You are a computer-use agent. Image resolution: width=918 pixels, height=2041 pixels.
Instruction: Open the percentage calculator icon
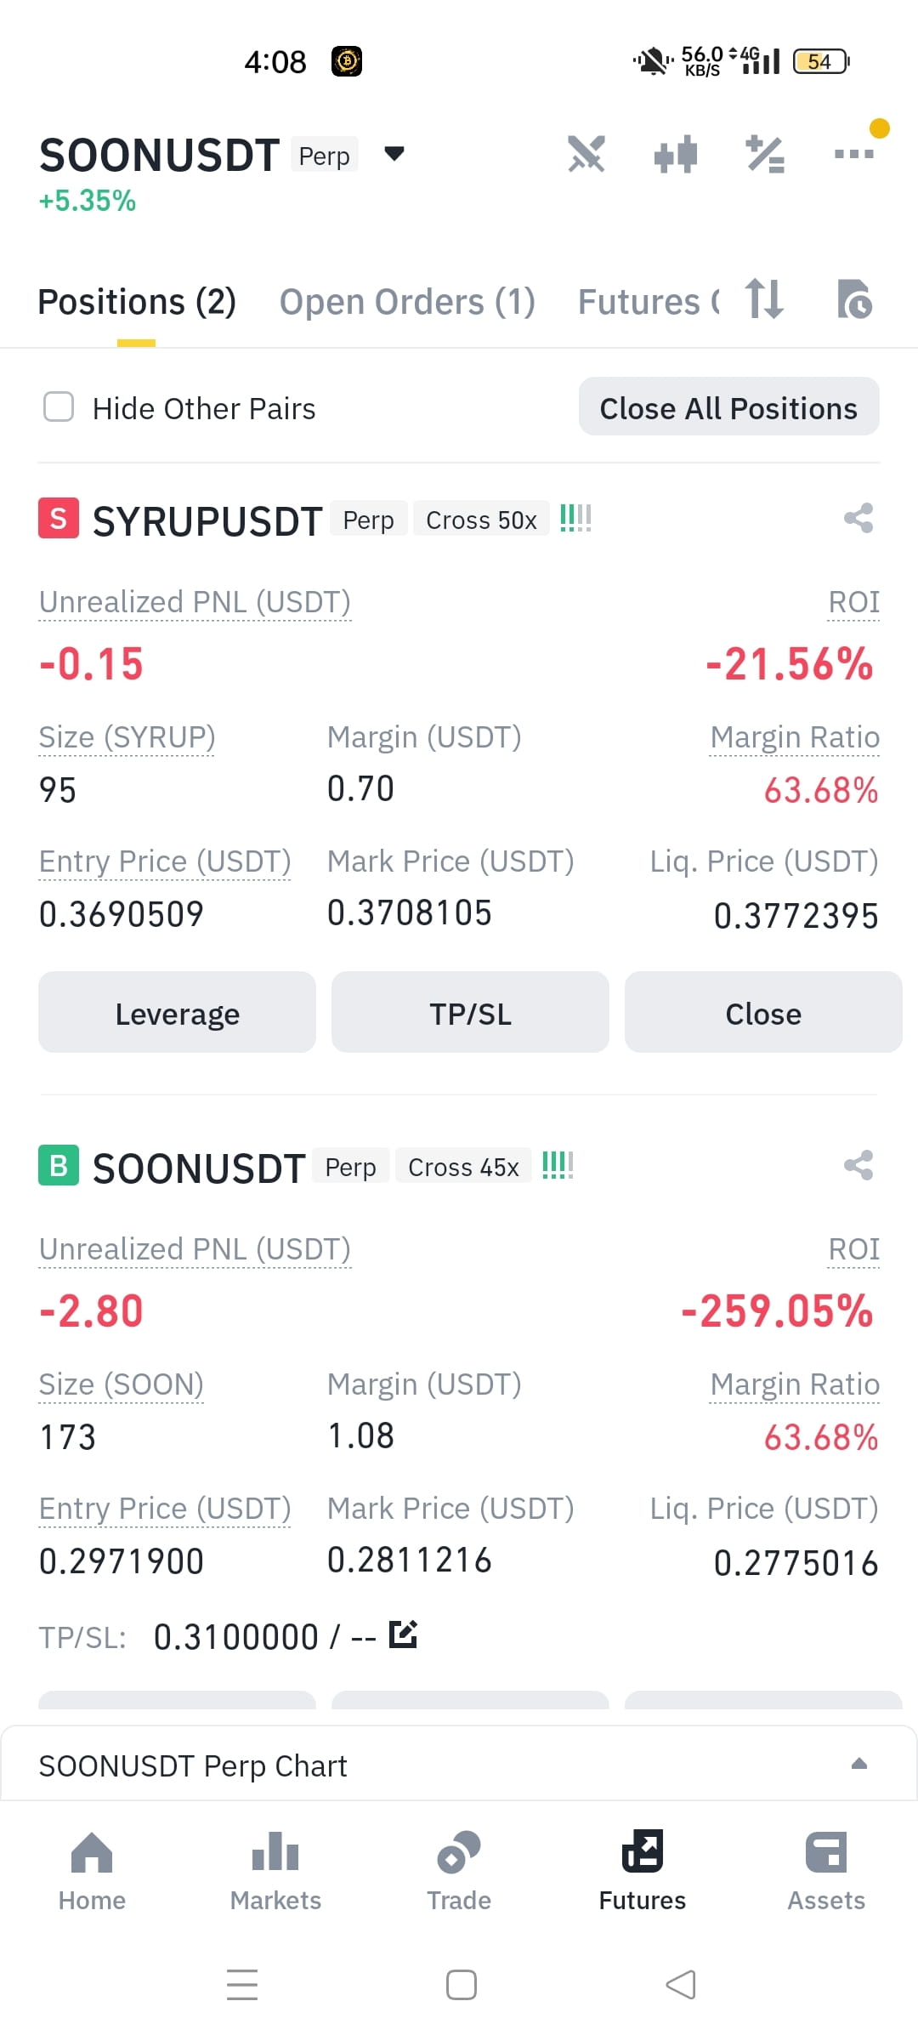tap(765, 155)
